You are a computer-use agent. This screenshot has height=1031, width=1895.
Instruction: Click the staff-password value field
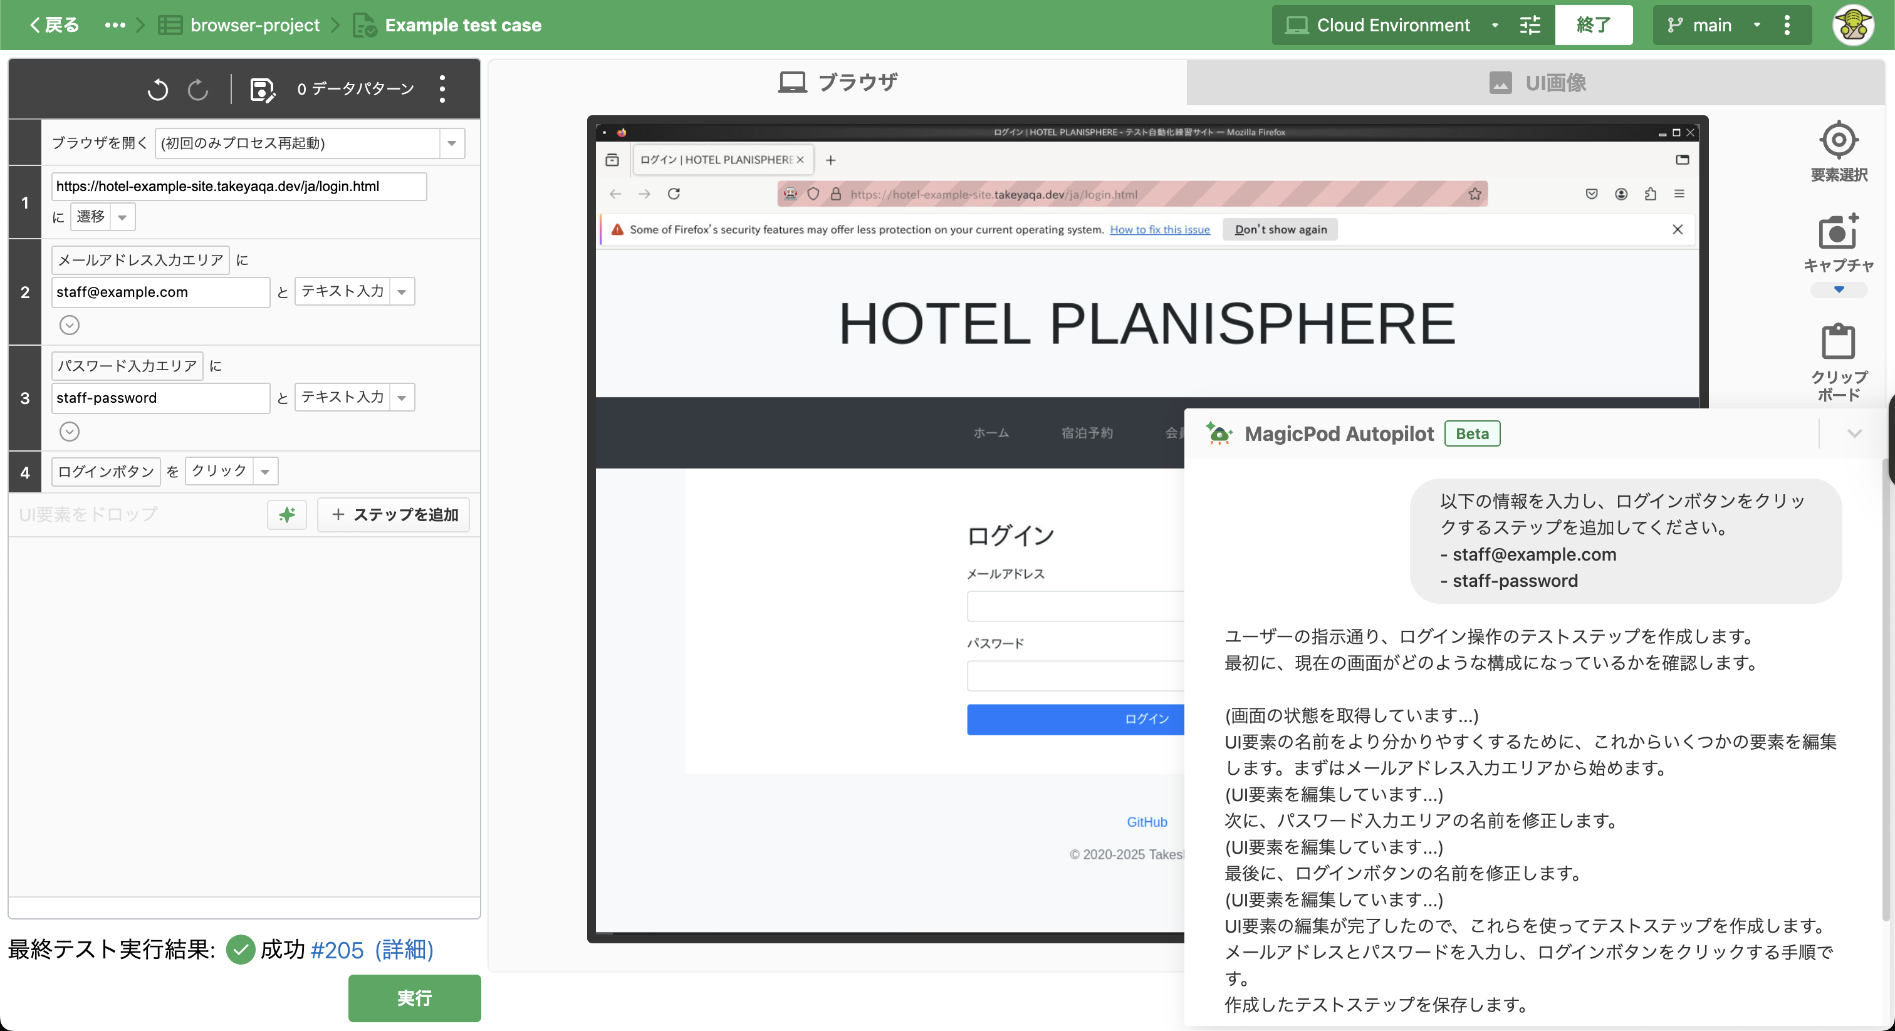160,398
